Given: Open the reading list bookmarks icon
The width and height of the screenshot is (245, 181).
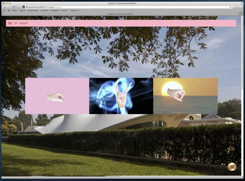Looking at the screenshot, I should 4,10.
